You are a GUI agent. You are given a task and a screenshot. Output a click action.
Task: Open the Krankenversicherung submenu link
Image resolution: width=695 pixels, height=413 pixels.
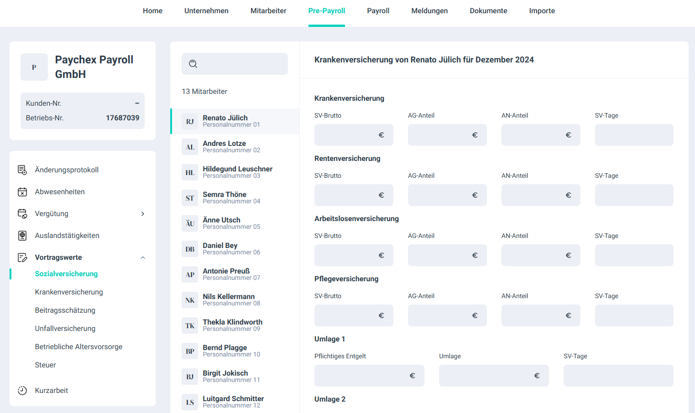click(69, 292)
